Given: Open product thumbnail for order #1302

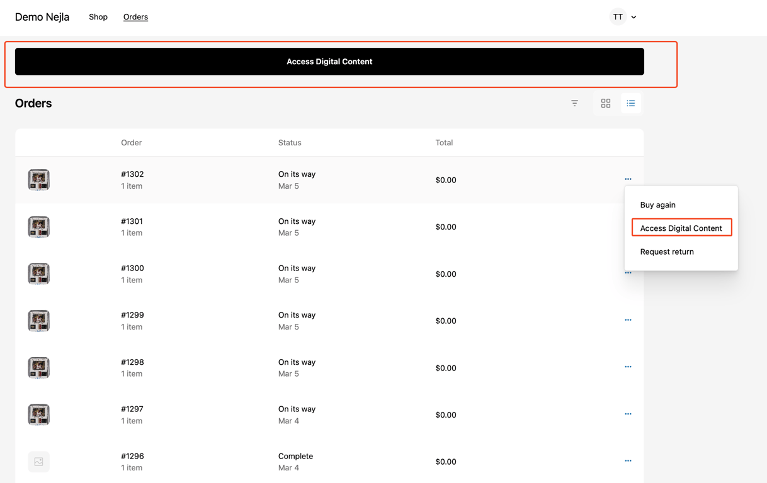Looking at the screenshot, I should click(38, 180).
